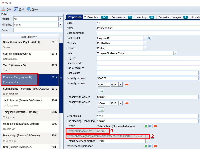Select Jack Sparow (Bavaria 30 Cruiser) yacht
The height and width of the screenshot is (149, 200).
click(x=30, y=103)
